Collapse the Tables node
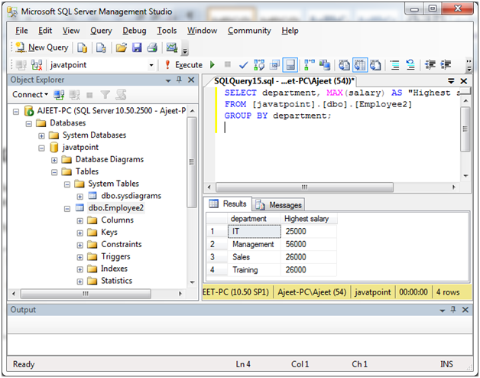This screenshot has height=378, width=480. pos(54,172)
